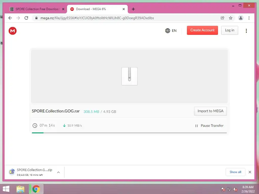Expand download item options chevron
The width and height of the screenshot is (259, 194).
pyautogui.click(x=58, y=172)
